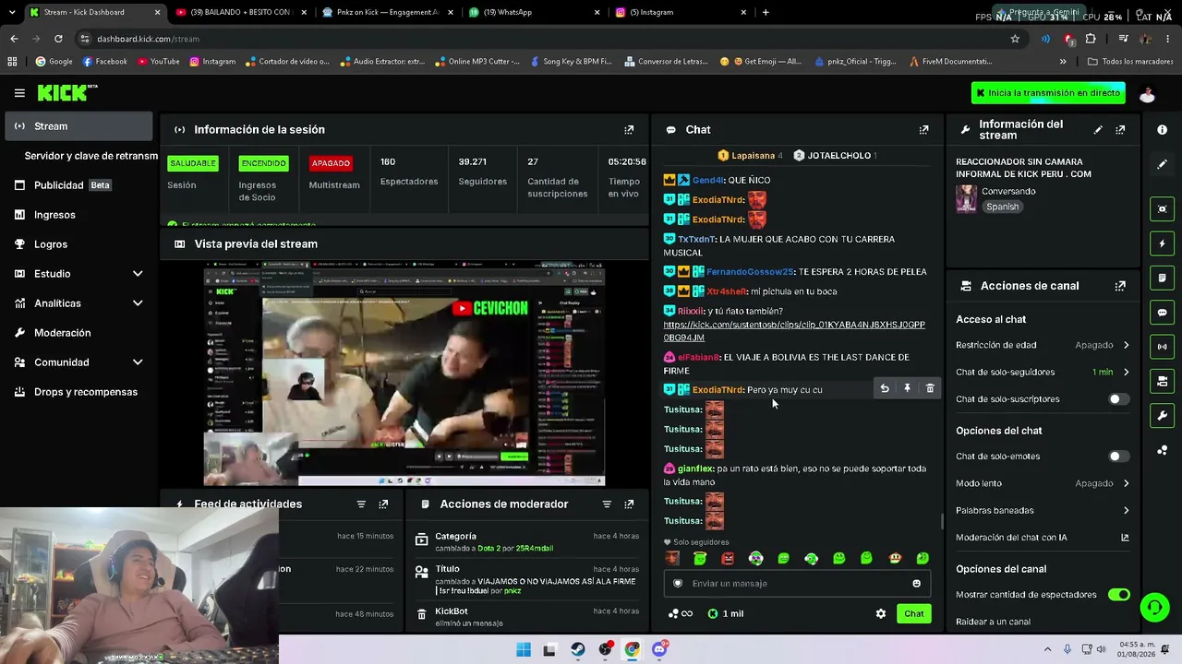Open the Windows Start menu
Image resolution: width=1182 pixels, height=664 pixels.
pos(524,650)
